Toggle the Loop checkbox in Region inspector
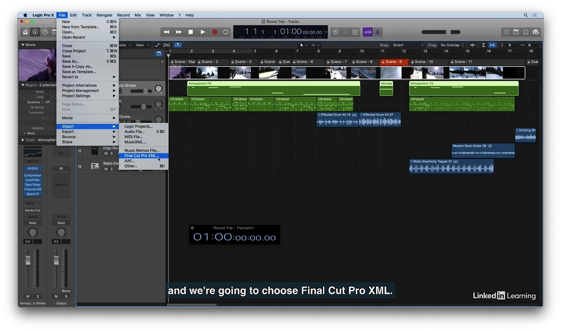Viewport: 561px width, 331px height. pos(48,97)
